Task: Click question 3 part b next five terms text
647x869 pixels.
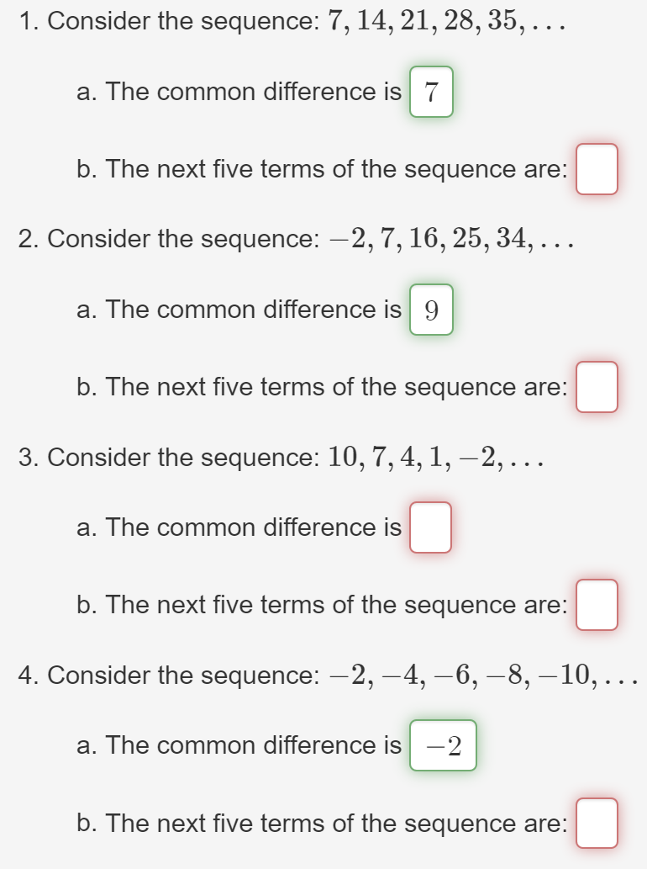Action: click(x=322, y=605)
